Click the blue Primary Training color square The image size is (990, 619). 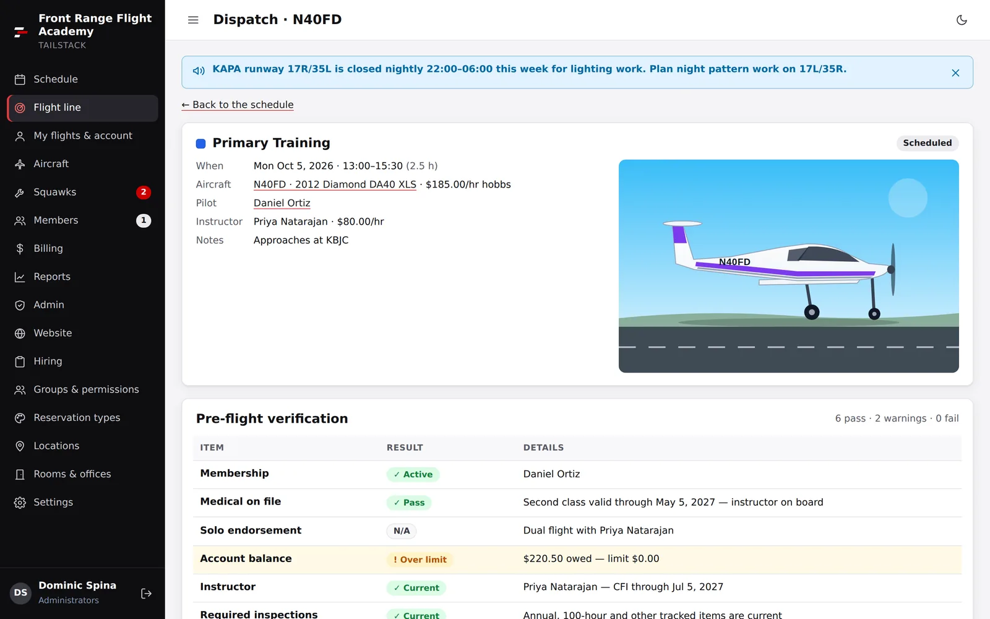point(200,144)
